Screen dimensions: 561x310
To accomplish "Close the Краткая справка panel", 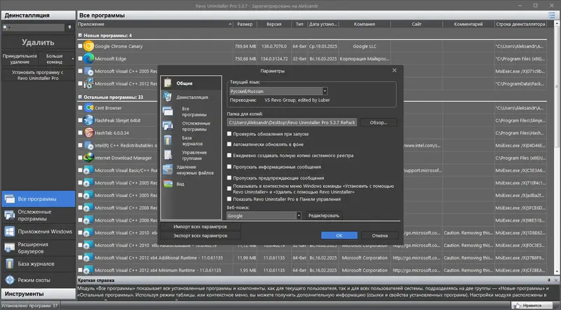I will point(556,280).
